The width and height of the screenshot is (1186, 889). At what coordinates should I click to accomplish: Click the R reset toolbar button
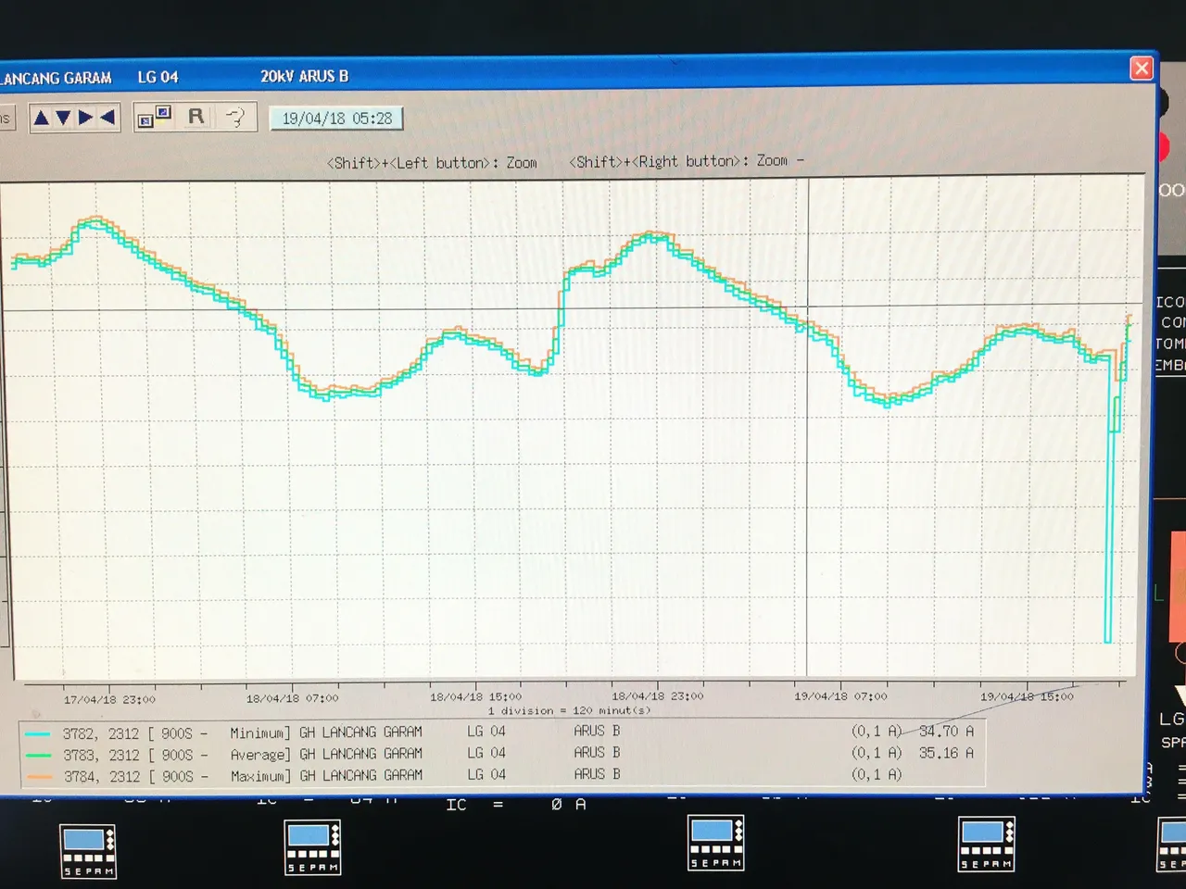(196, 117)
